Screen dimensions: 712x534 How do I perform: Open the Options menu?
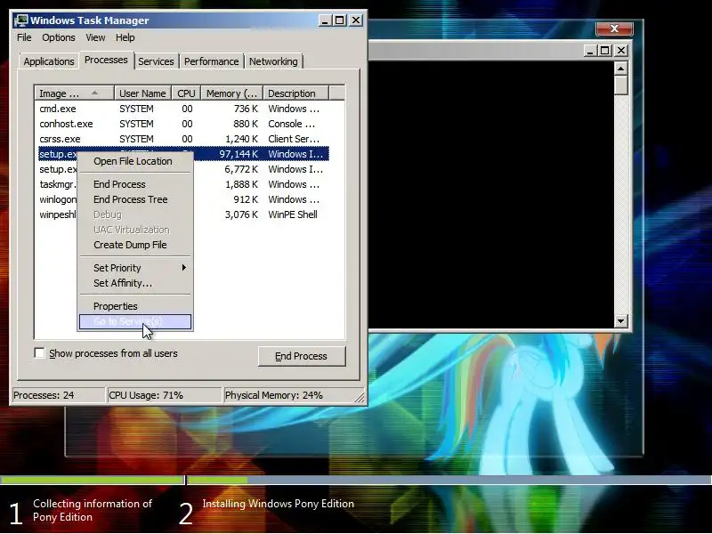point(59,37)
